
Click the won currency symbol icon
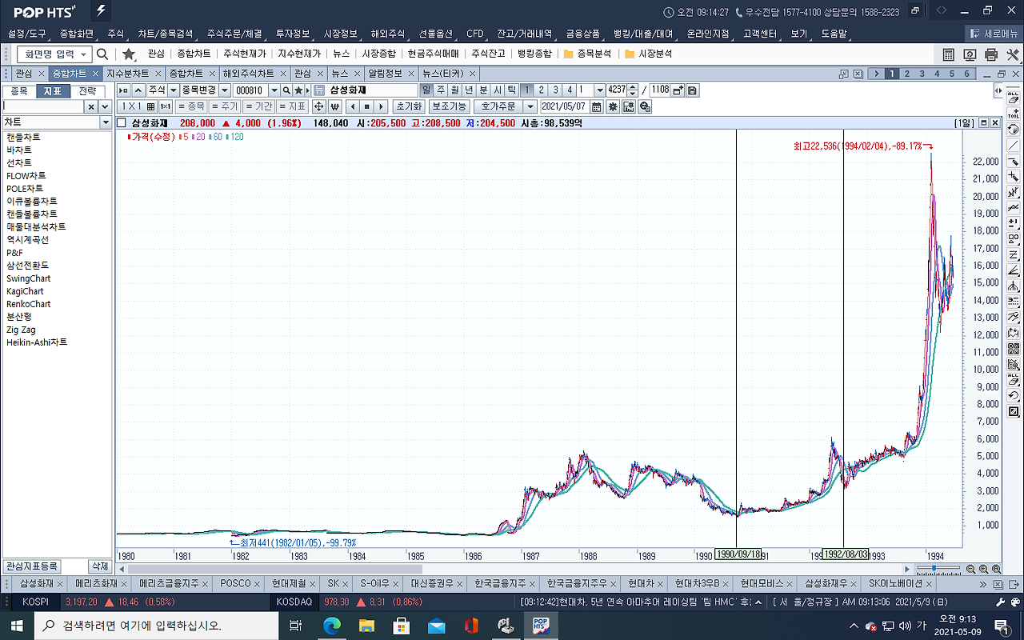334,106
